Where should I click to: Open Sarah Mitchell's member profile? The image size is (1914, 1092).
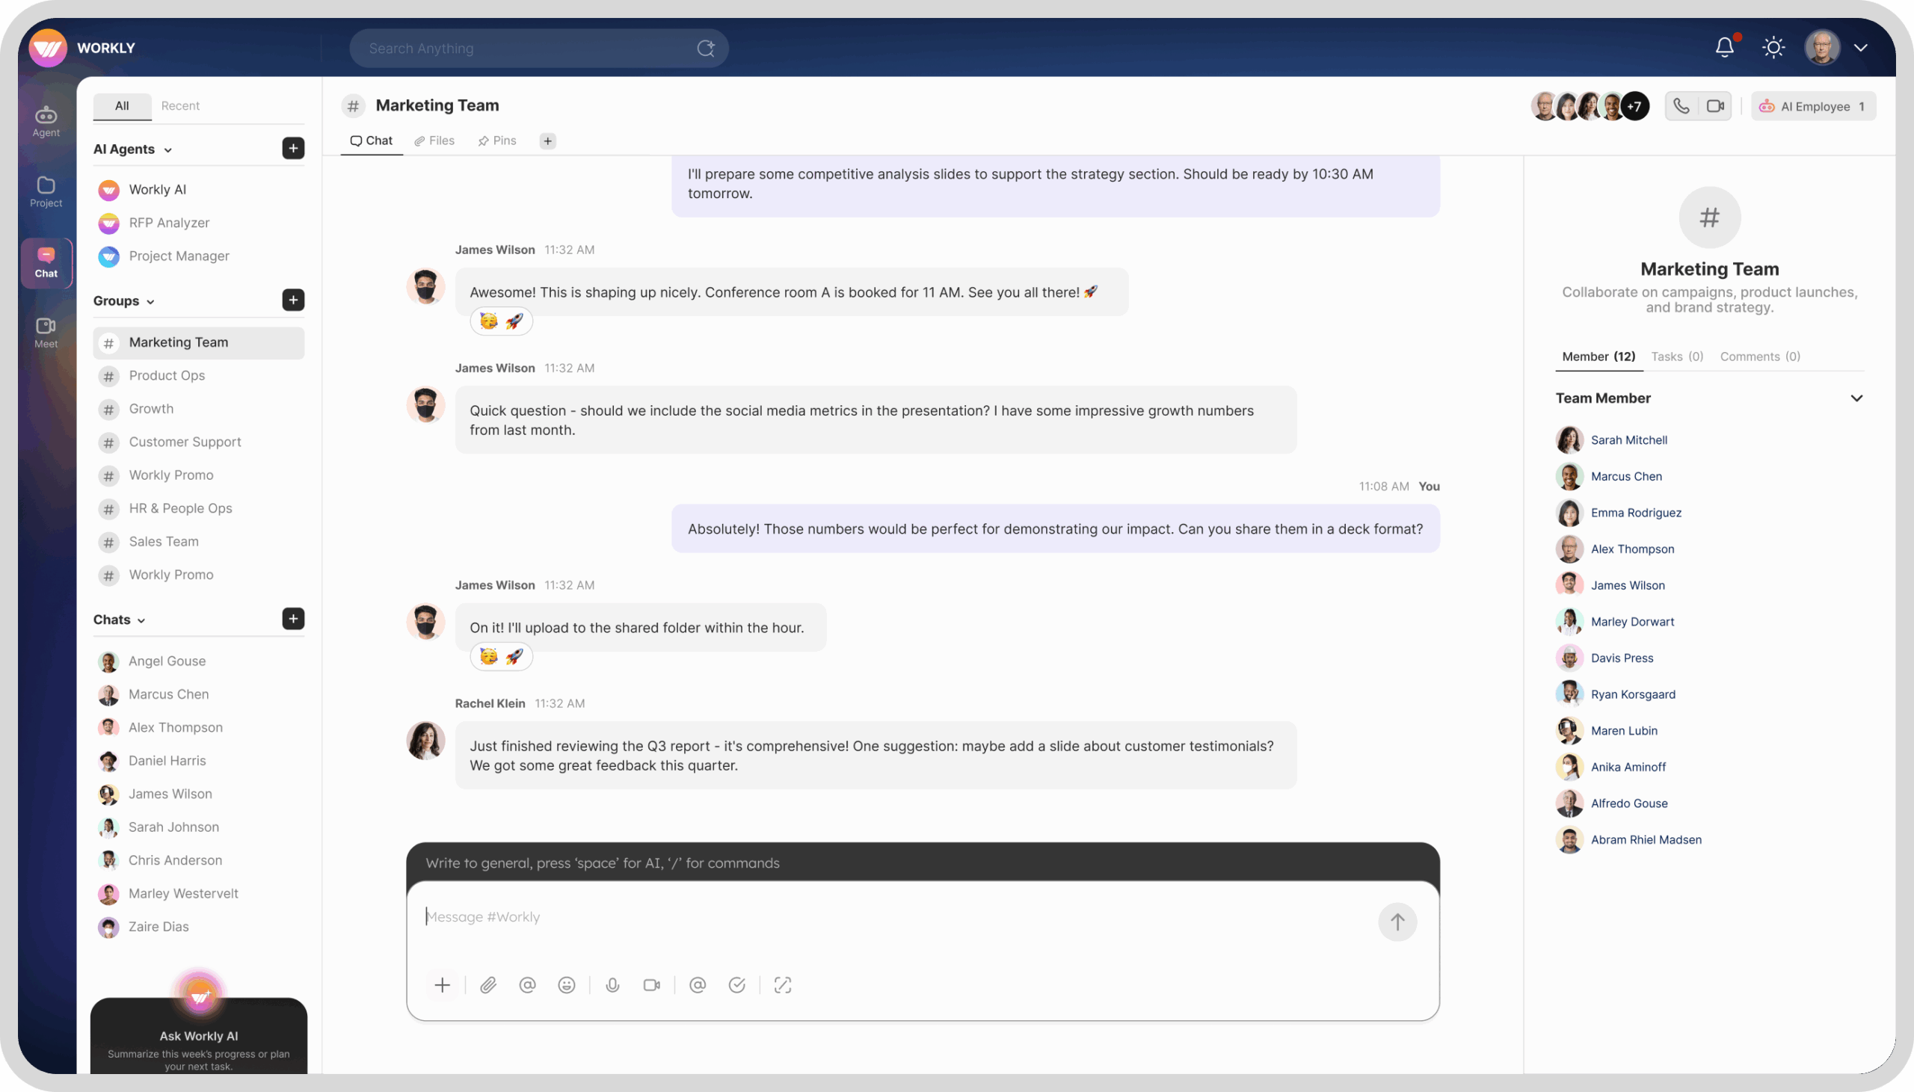(1628, 440)
